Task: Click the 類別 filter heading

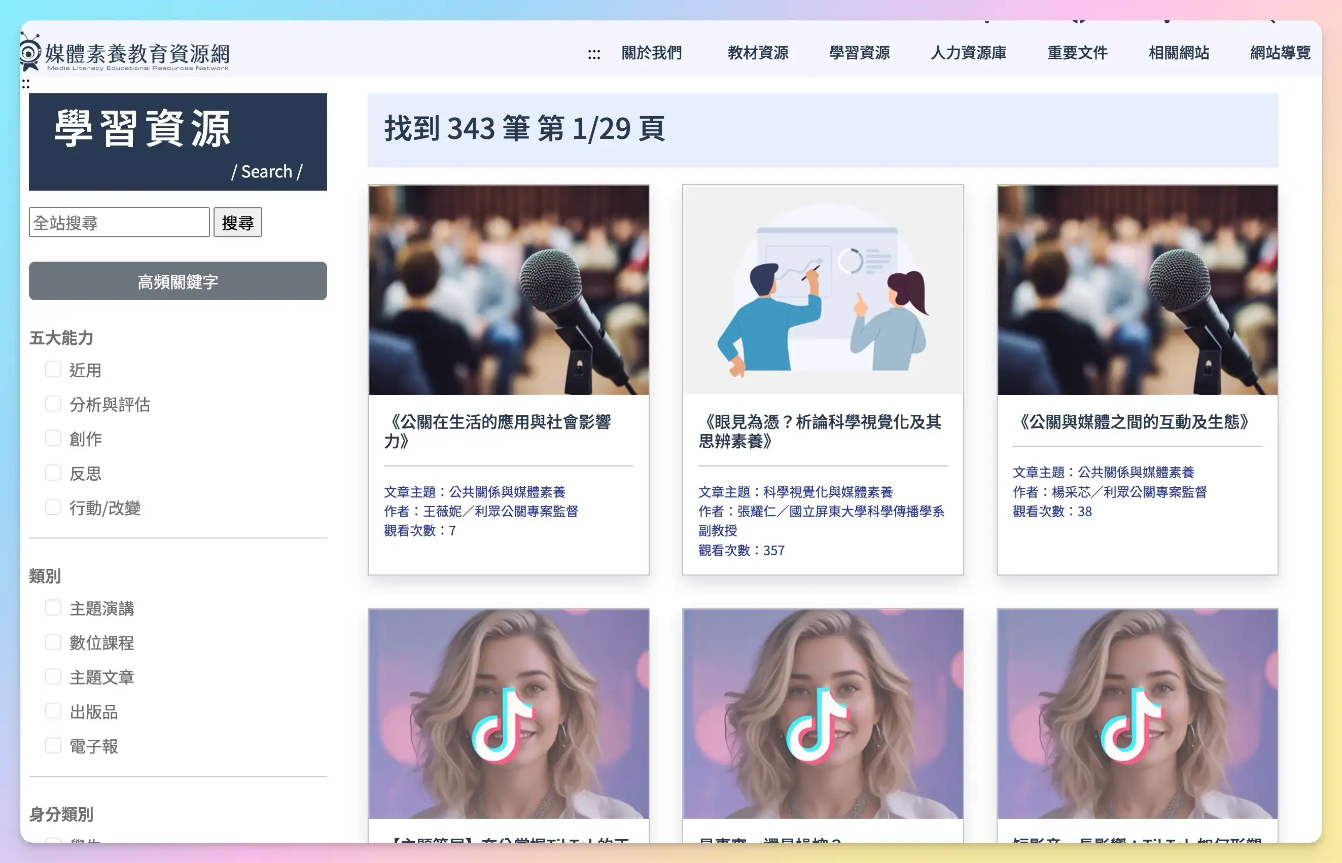Action: pos(45,576)
